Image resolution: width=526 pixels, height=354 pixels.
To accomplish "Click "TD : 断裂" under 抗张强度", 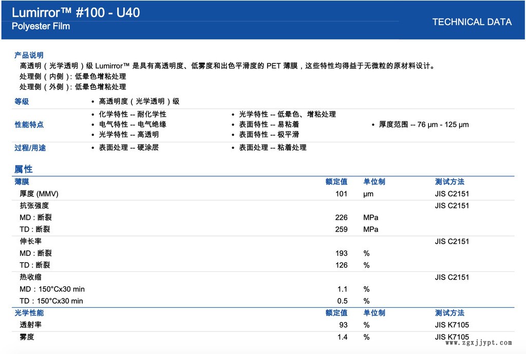I will 35,229.
